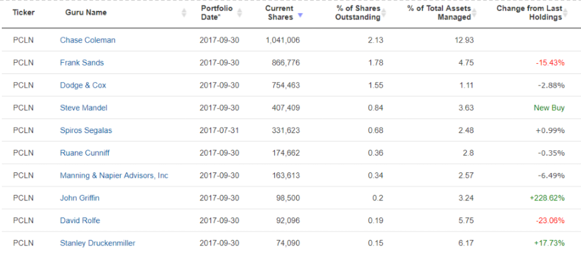Image resolution: width=581 pixels, height=253 pixels.
Task: Click the Portfolio Date column header
Action: (x=217, y=13)
